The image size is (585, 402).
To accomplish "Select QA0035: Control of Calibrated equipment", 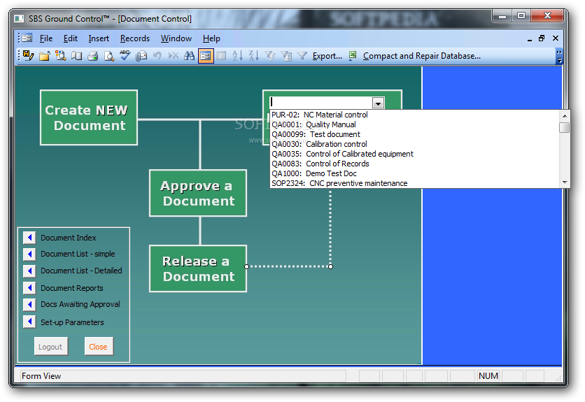I will click(414, 154).
